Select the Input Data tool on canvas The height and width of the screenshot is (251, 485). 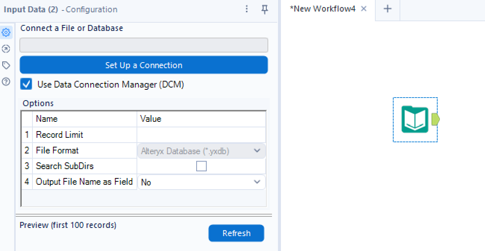click(414, 120)
